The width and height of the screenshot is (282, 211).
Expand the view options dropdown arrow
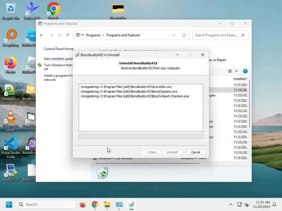237,71
